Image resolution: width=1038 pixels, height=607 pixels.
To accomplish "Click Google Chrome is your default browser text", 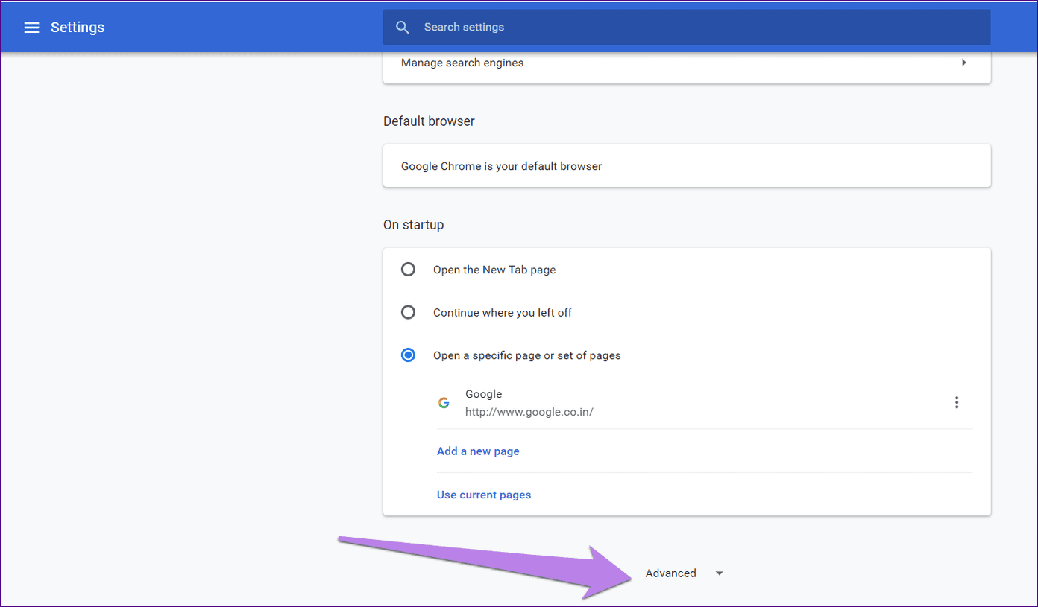I will (501, 166).
